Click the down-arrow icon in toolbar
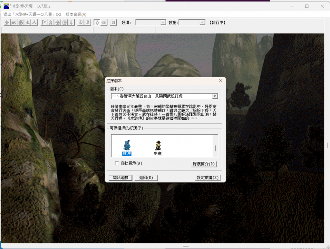 coord(71,23)
